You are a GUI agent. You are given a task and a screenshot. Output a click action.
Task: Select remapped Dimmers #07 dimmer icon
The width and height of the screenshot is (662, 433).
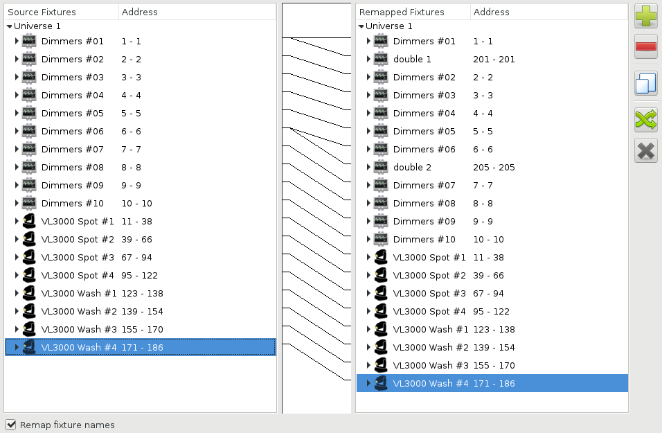[x=381, y=185]
